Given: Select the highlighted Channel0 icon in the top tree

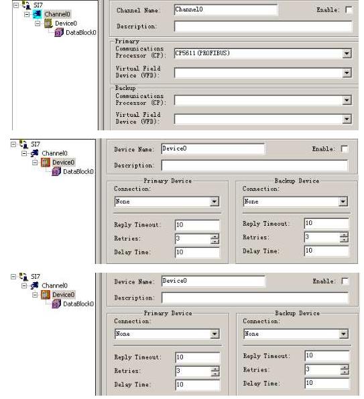Looking at the screenshot, I should (x=37, y=14).
